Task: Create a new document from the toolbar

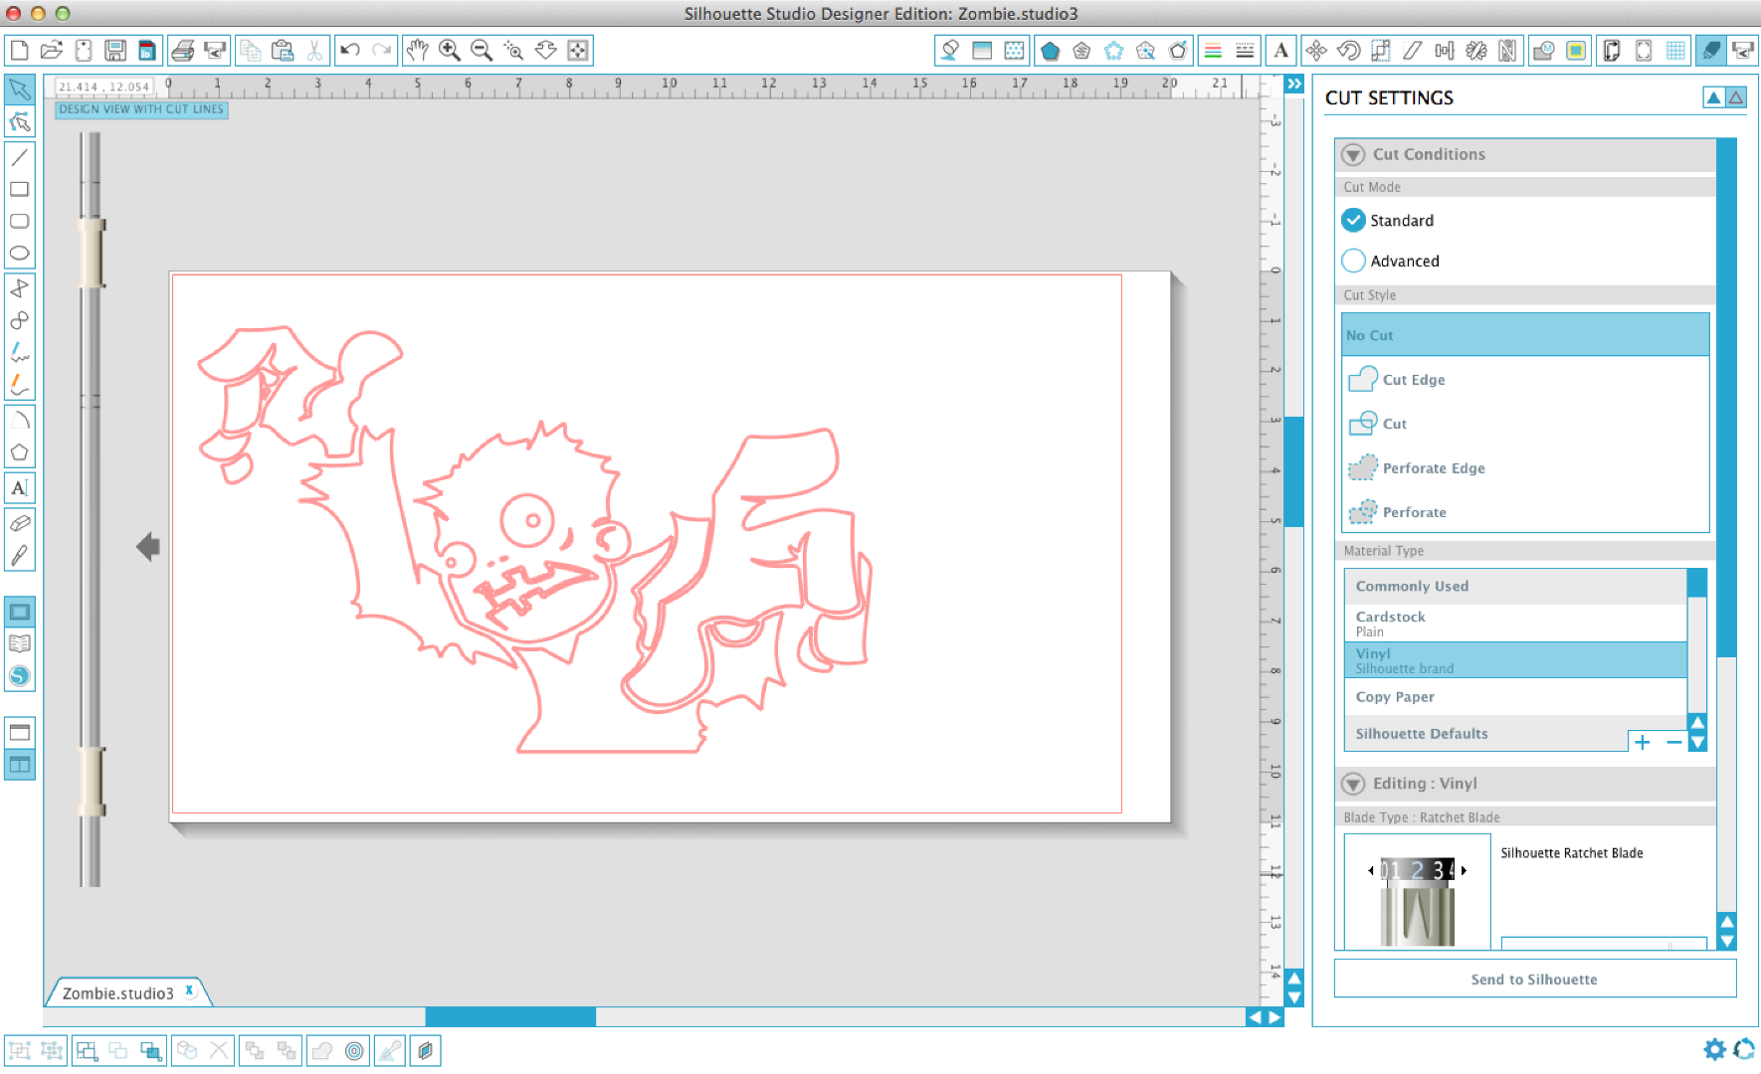Action: tap(20, 50)
